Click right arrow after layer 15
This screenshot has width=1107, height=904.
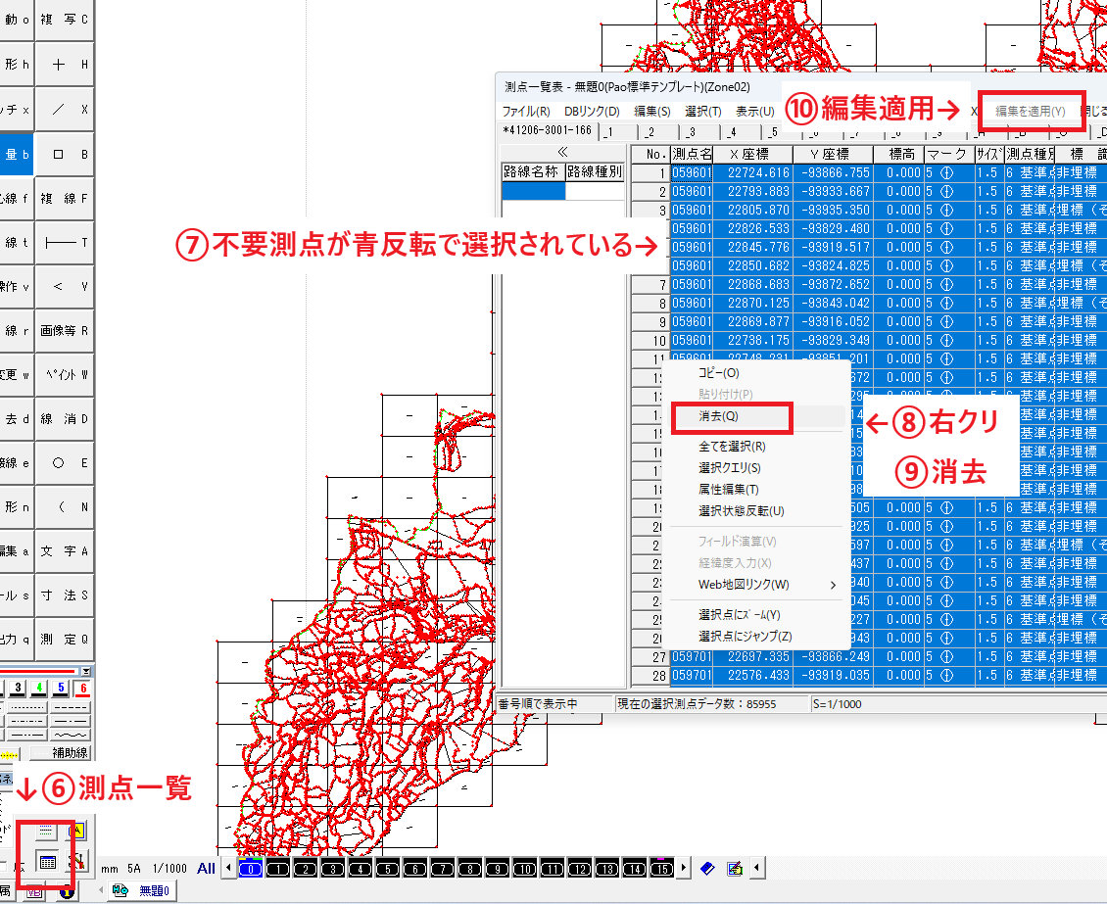(683, 869)
